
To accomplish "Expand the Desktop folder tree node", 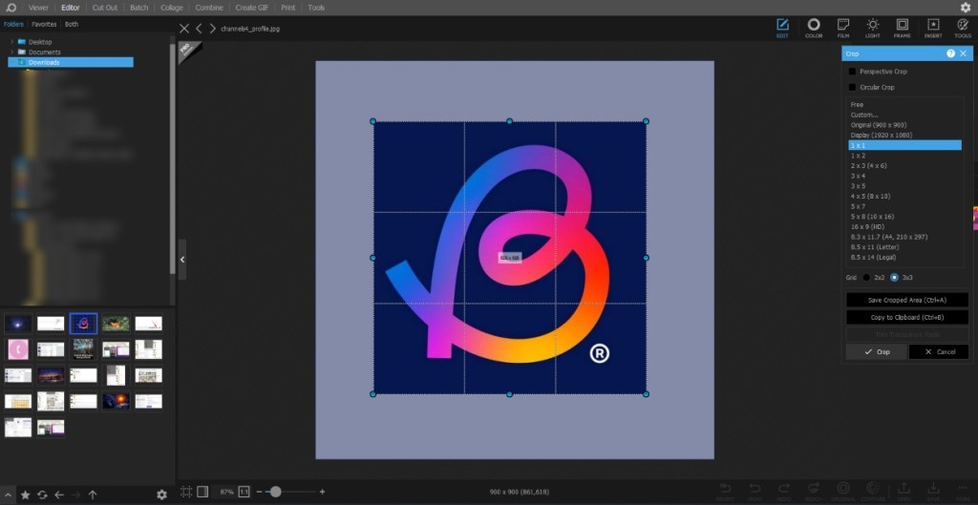I will [11, 42].
